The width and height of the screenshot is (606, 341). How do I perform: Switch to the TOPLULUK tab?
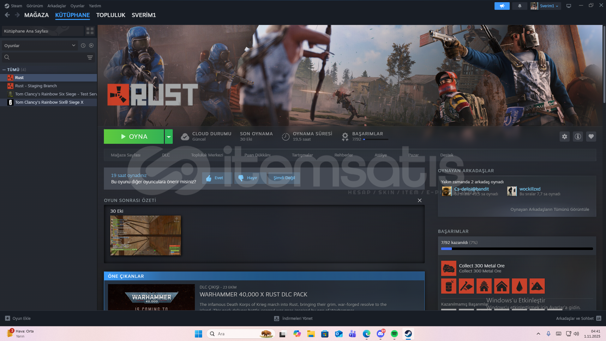[x=111, y=15]
